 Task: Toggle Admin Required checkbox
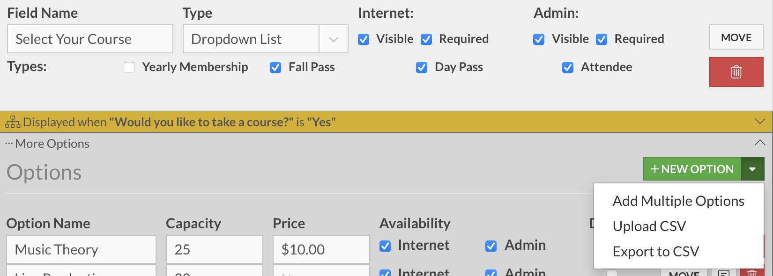(602, 39)
